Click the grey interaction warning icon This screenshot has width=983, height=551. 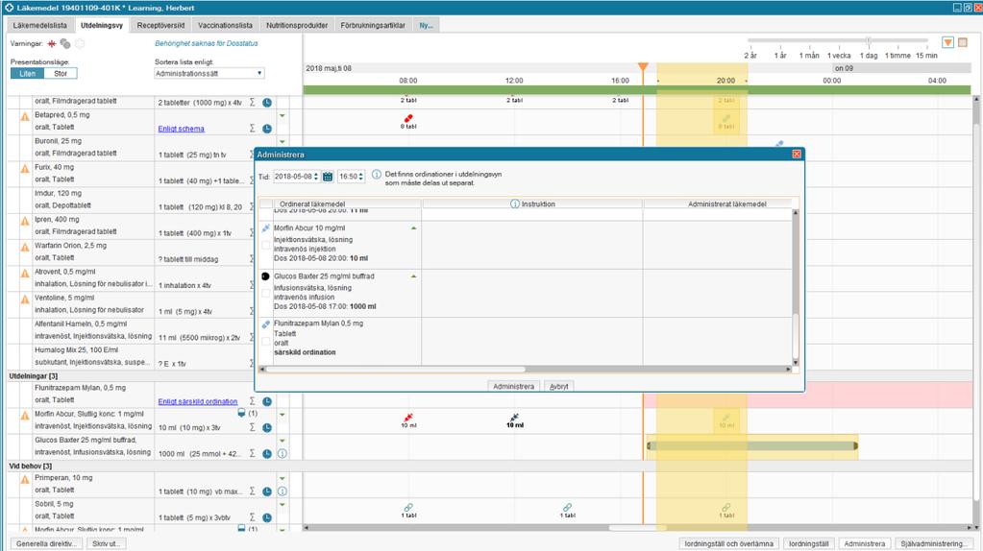[x=65, y=44]
